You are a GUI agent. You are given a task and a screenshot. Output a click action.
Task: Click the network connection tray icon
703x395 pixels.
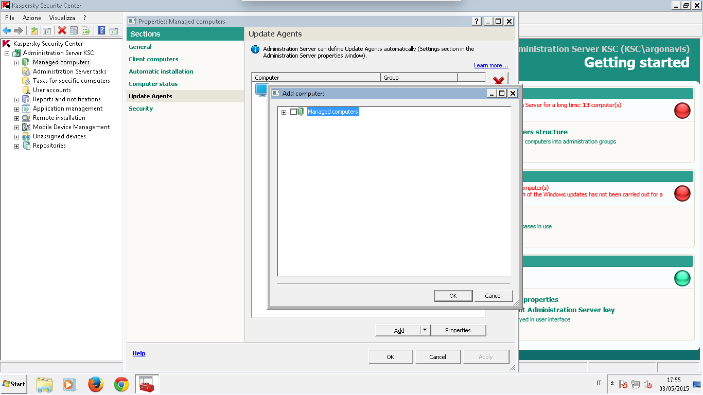click(636, 384)
